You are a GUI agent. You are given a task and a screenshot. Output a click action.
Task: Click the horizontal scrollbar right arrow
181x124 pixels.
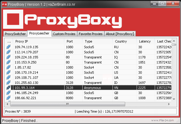pos(169,104)
